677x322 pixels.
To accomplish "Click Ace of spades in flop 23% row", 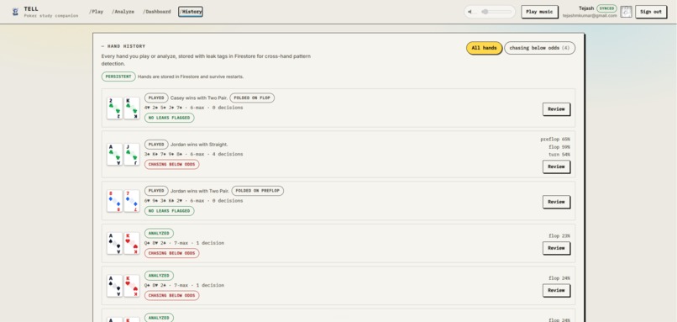I will (115, 243).
